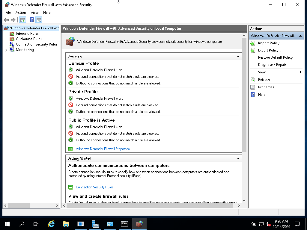Viewport: 307px width, 230px height.
Task: Click the root firewall node icon in tree
Action: (x=7, y=28)
